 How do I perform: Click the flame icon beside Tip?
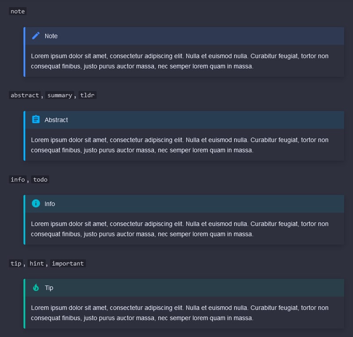[36, 287]
